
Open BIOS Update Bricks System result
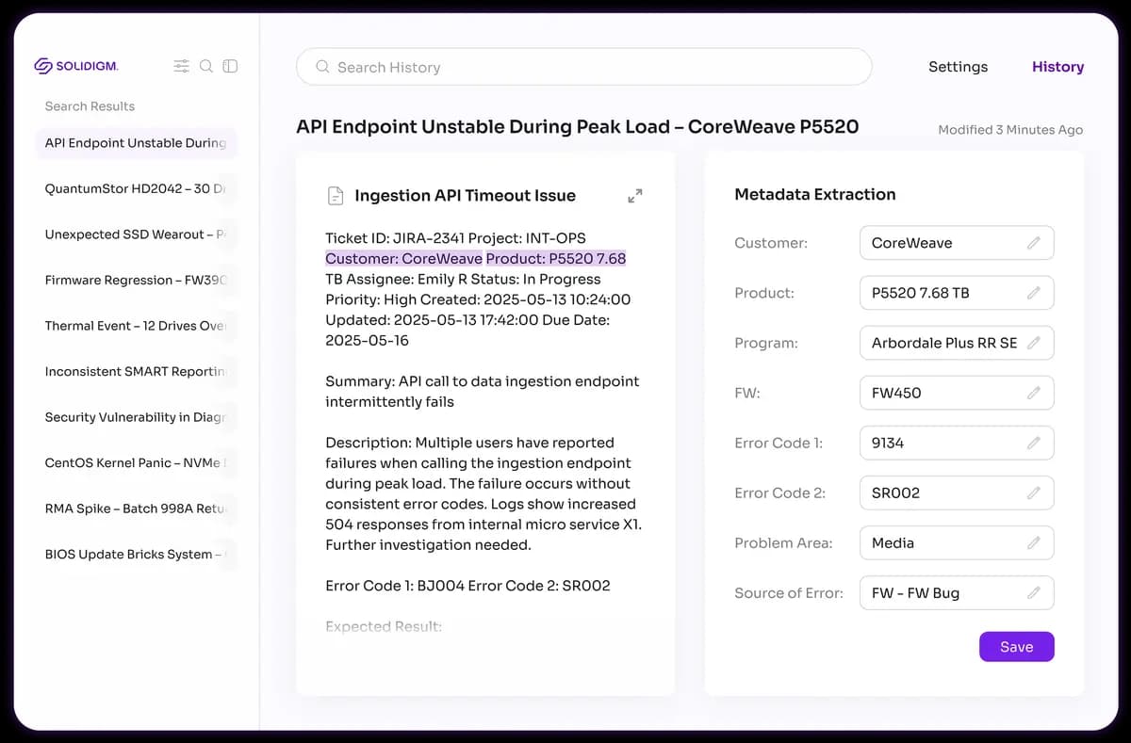coord(138,554)
